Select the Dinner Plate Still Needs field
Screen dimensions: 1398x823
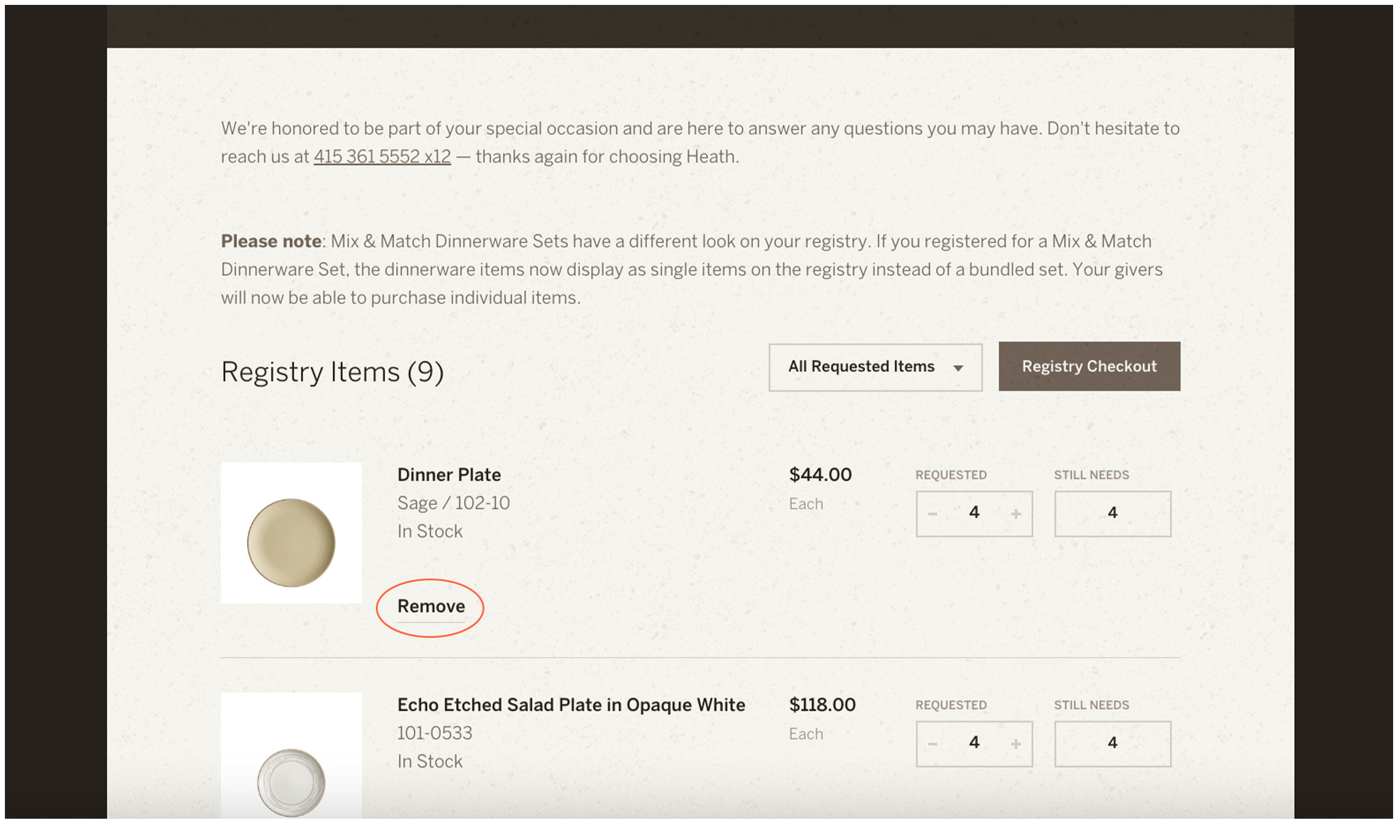1113,514
